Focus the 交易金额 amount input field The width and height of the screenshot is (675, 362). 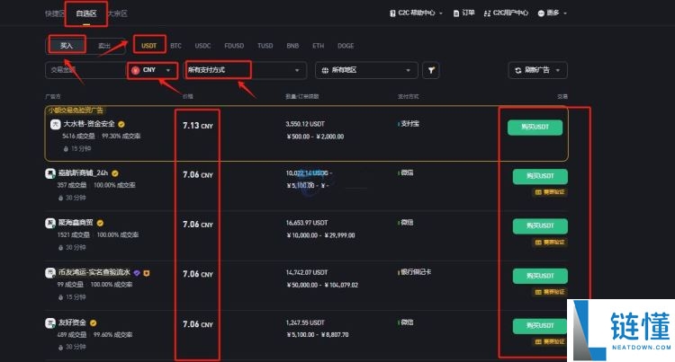click(x=86, y=70)
